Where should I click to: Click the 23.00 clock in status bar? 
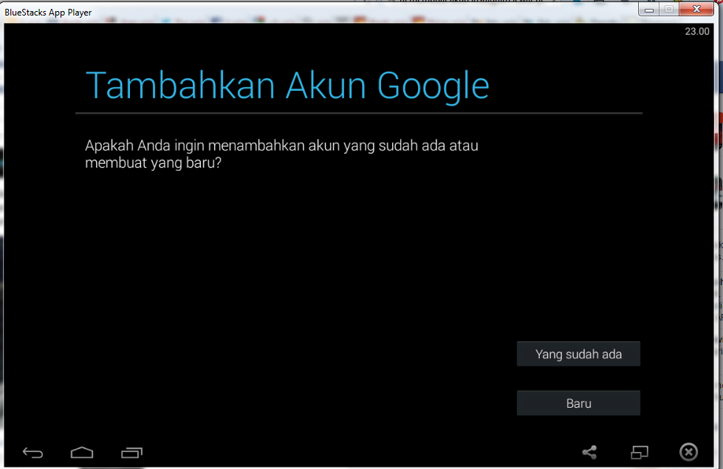tap(696, 31)
